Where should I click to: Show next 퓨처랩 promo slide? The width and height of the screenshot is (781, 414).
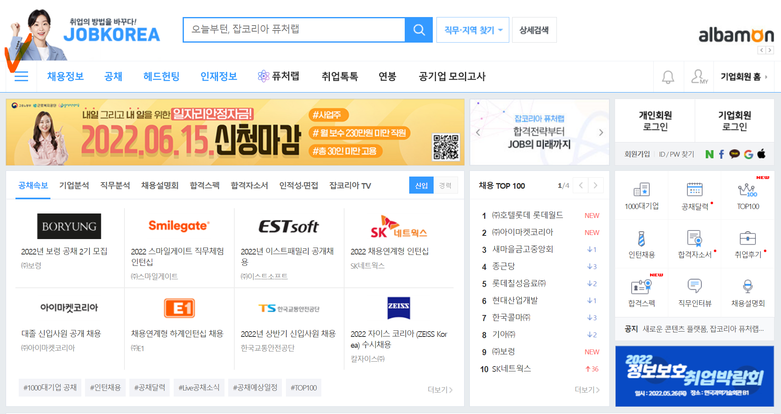coord(601,132)
